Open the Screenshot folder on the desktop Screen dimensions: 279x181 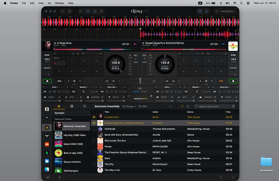[266, 164]
